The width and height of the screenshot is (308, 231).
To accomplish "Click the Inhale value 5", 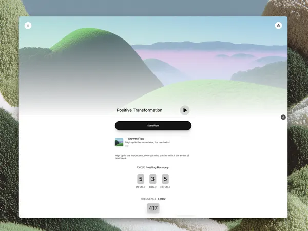I will (141, 179).
